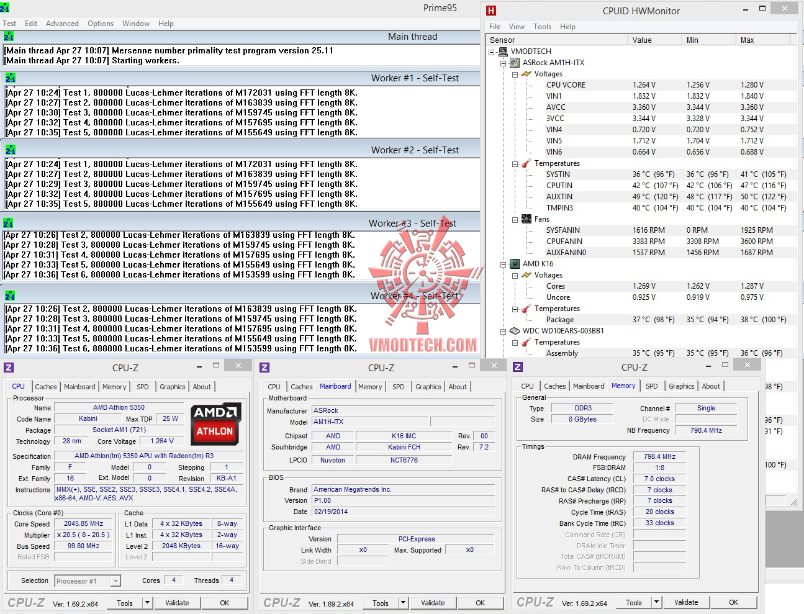Open the Test menu in Prime95
The width and height of the screenshot is (804, 614).
9,24
